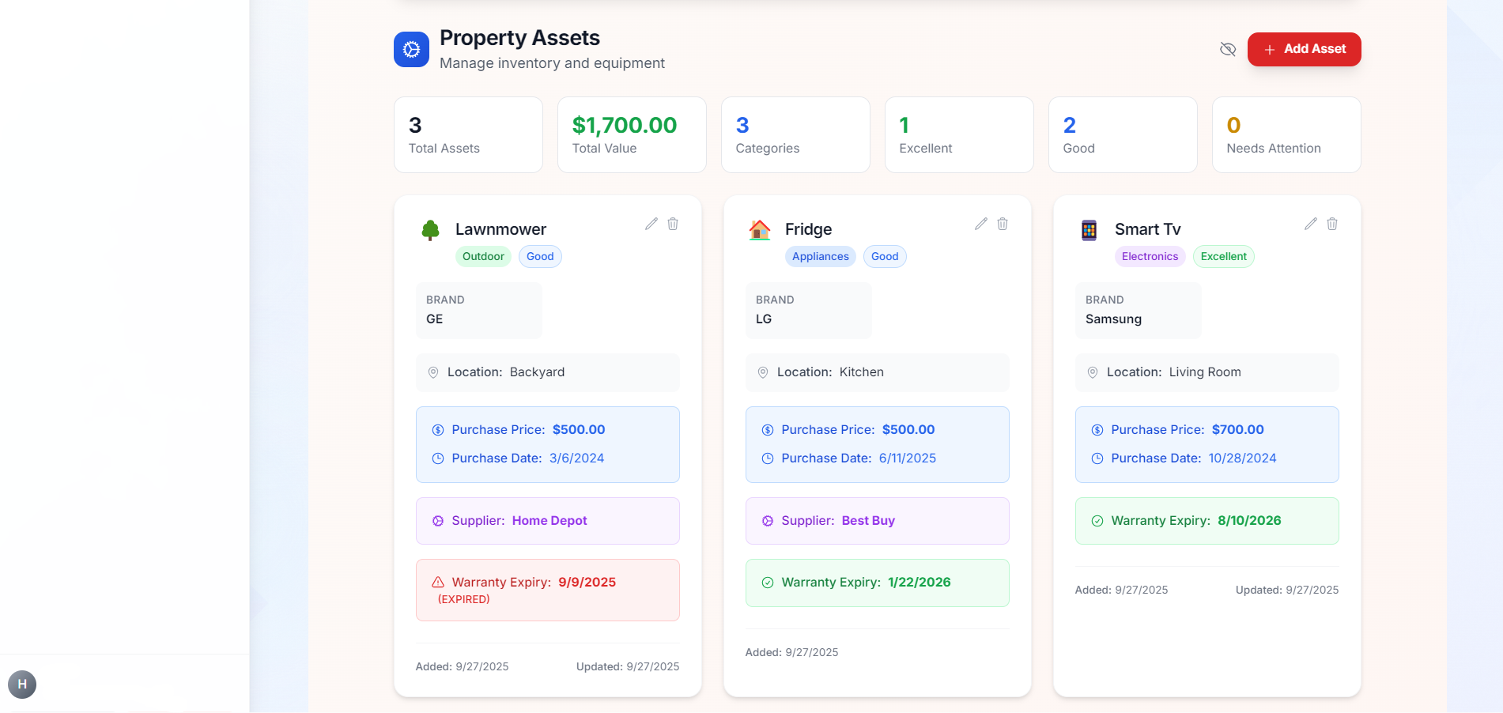Click the Smart Tv purchase date clock icon

click(1097, 458)
